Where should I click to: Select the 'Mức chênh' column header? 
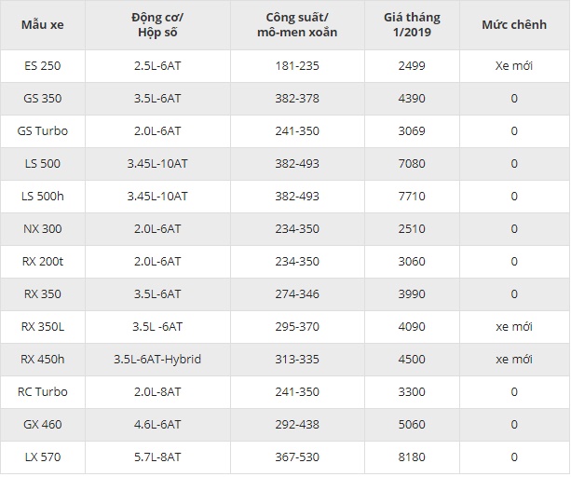tap(513, 24)
